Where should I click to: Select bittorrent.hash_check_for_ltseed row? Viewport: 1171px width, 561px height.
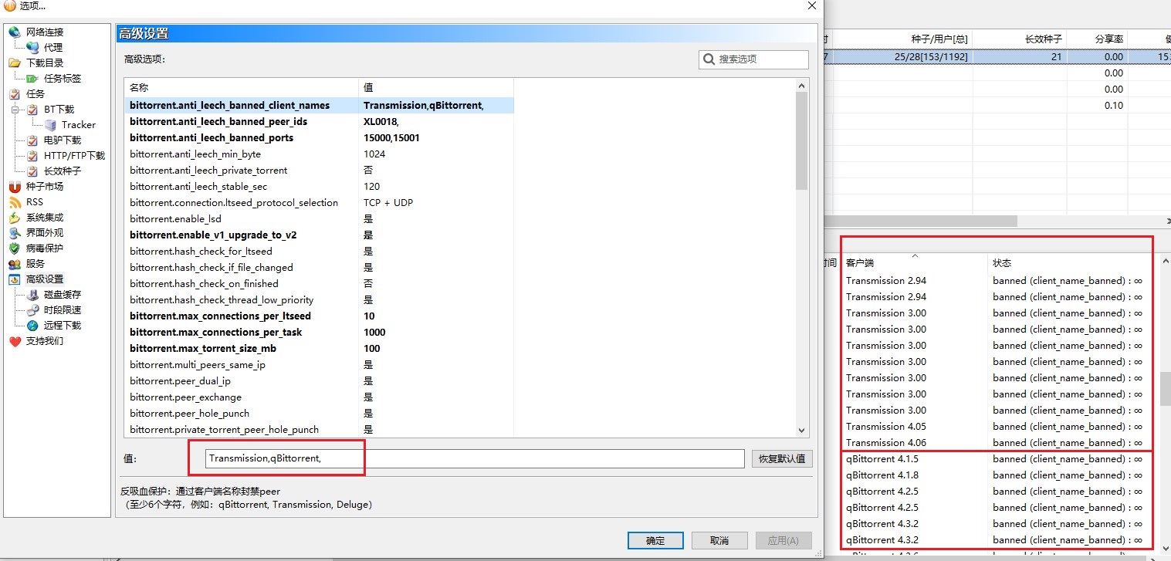[x=319, y=251]
